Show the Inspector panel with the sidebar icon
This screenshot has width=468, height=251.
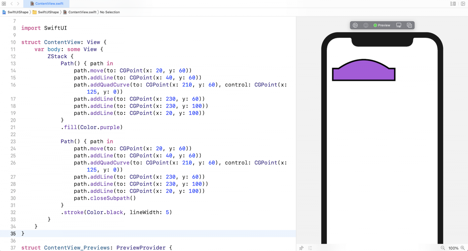pos(464,4)
